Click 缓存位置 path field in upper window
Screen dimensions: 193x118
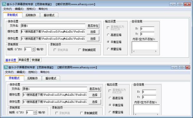53,32
